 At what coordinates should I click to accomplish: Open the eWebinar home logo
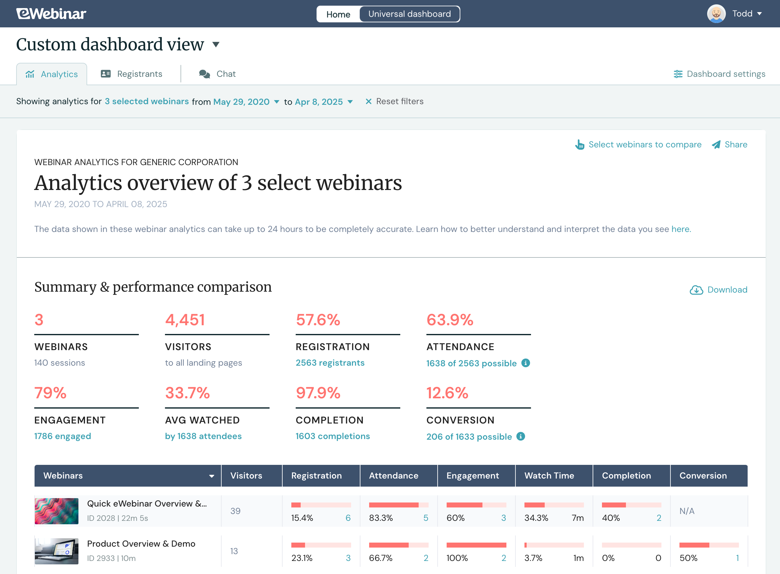tap(51, 14)
